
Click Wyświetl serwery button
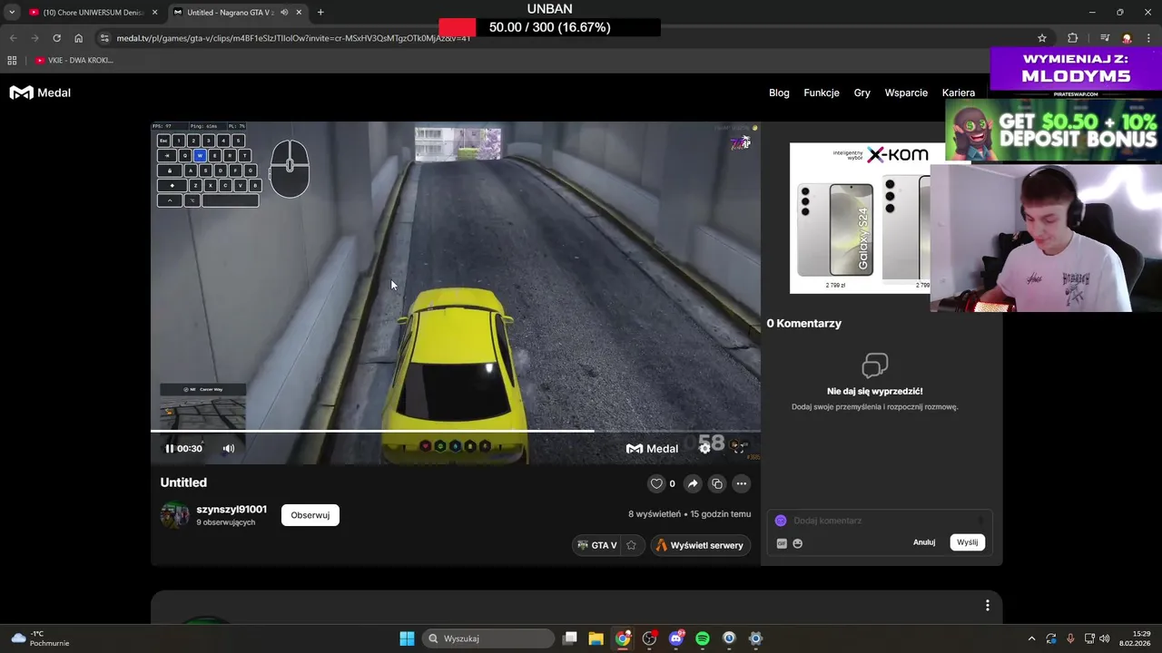click(700, 545)
